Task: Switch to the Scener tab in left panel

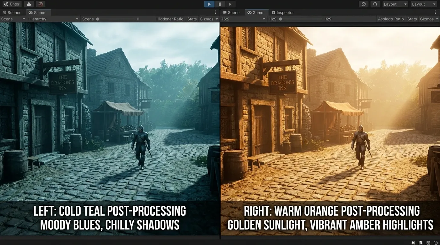Action: click(12, 12)
